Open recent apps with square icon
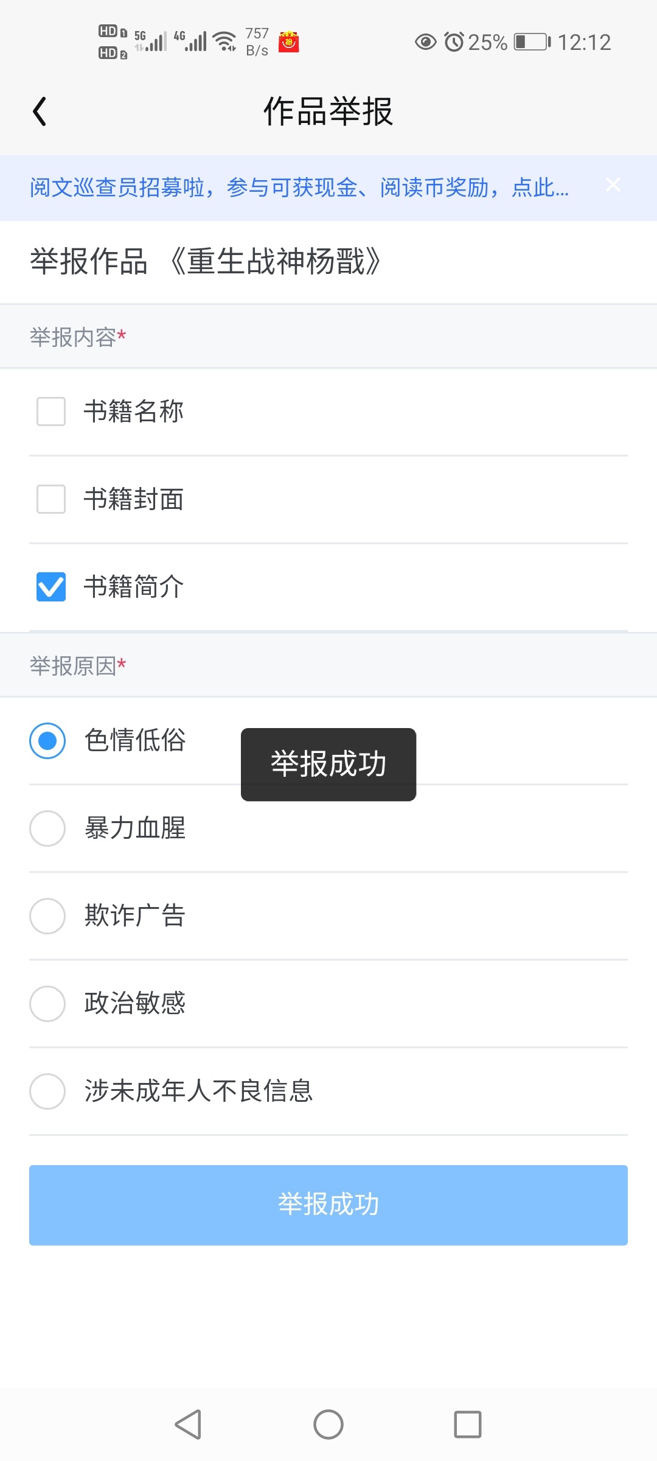The height and width of the screenshot is (1461, 657). (468, 1424)
